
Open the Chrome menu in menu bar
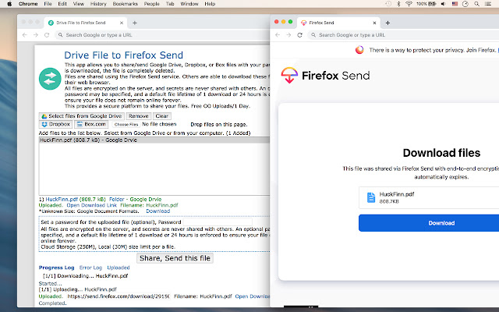(28, 4)
